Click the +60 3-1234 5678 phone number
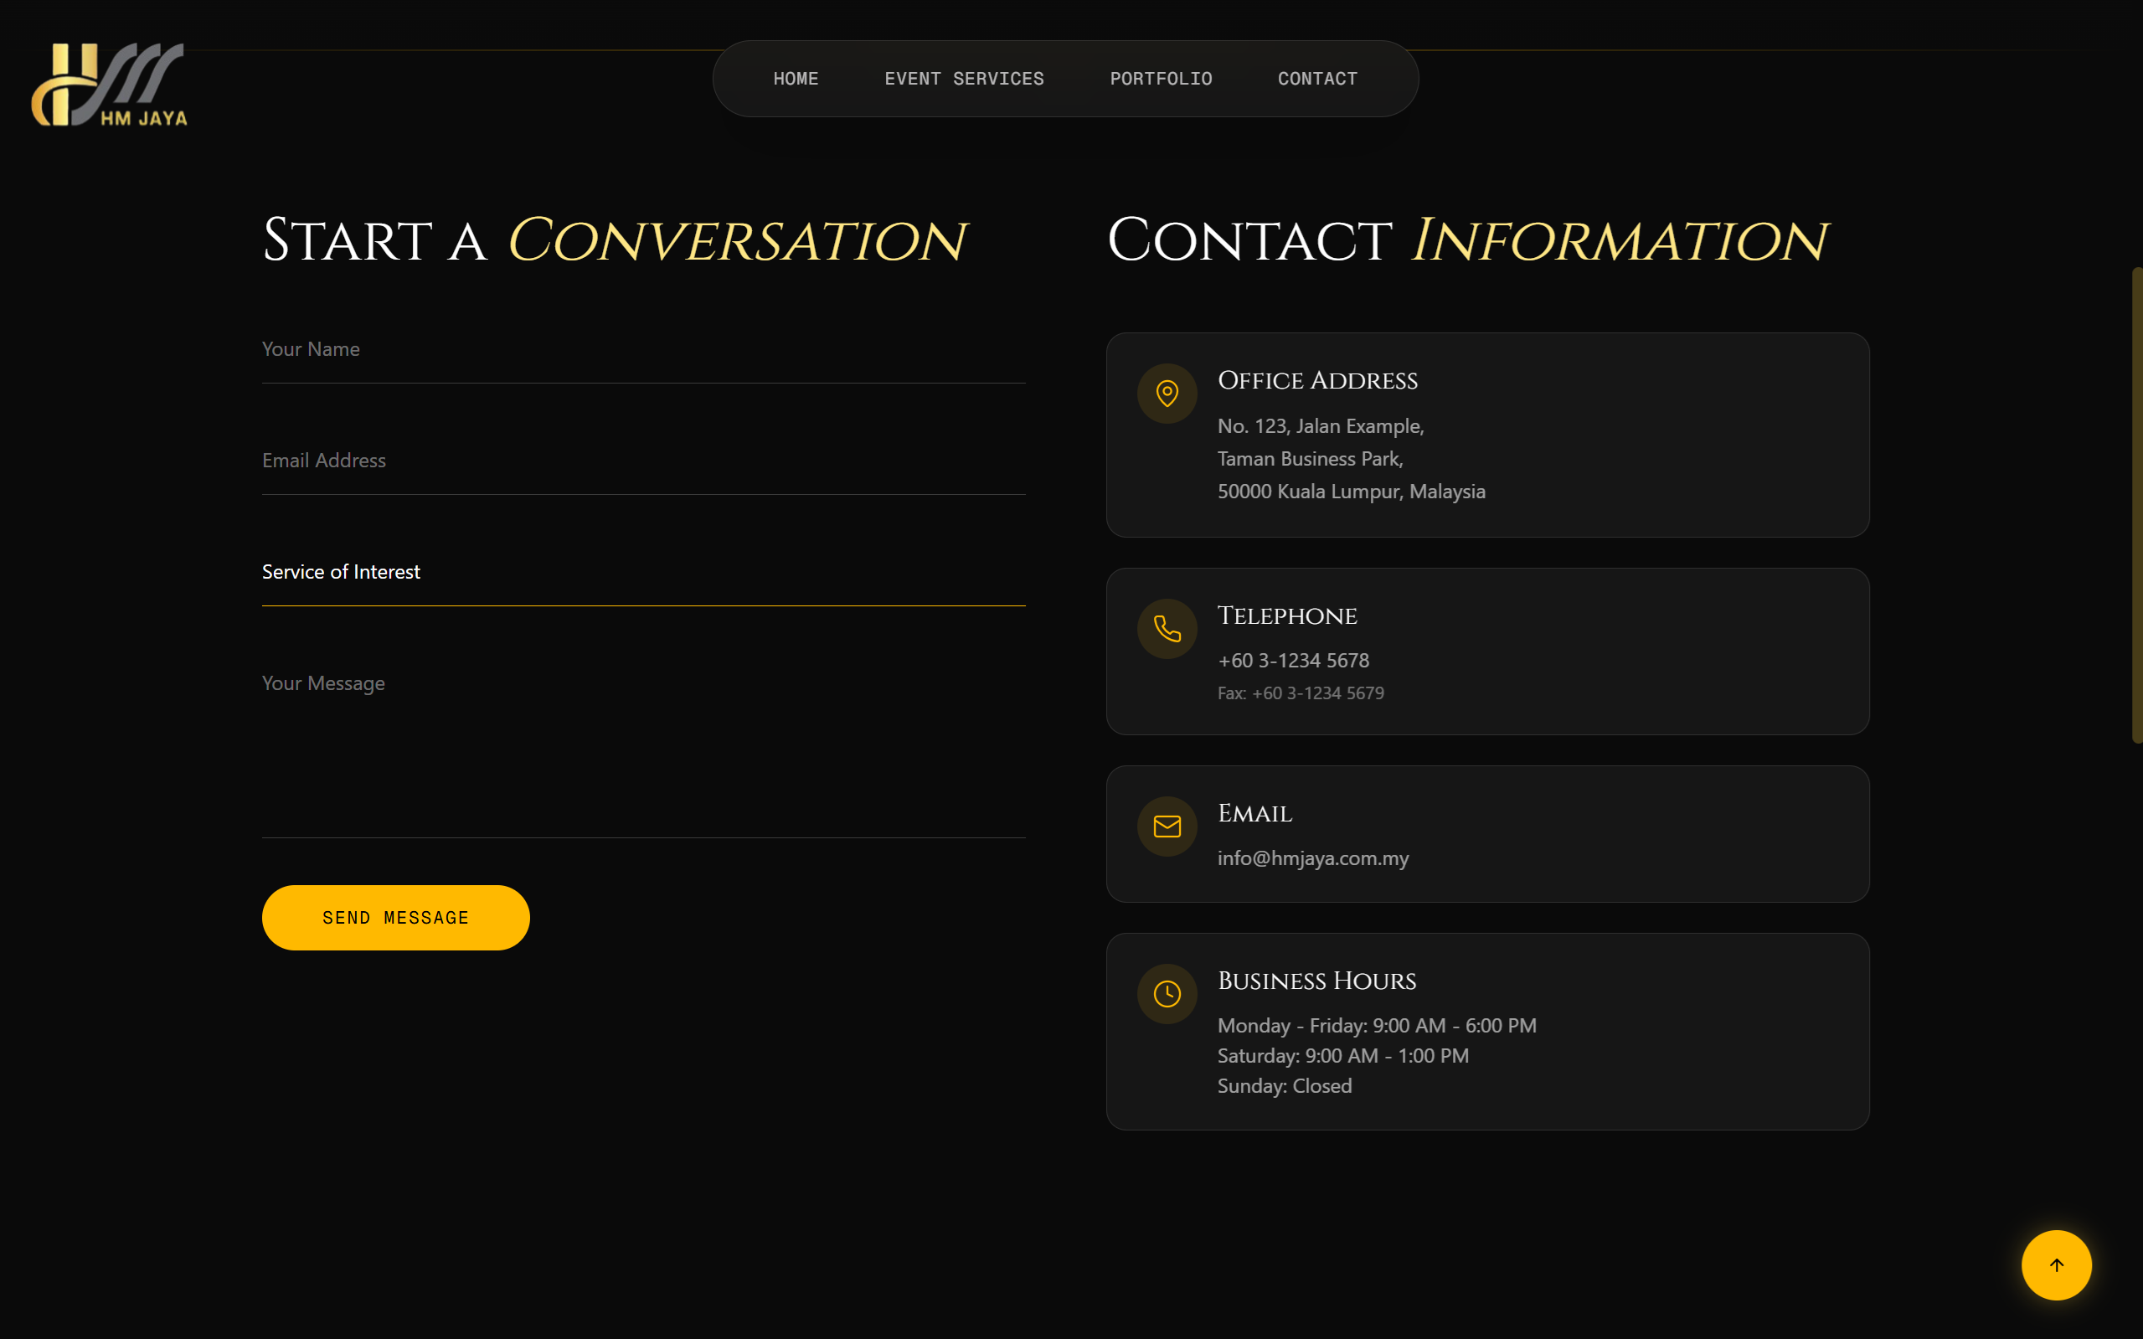This screenshot has height=1339, width=2143. pyautogui.click(x=1293, y=661)
